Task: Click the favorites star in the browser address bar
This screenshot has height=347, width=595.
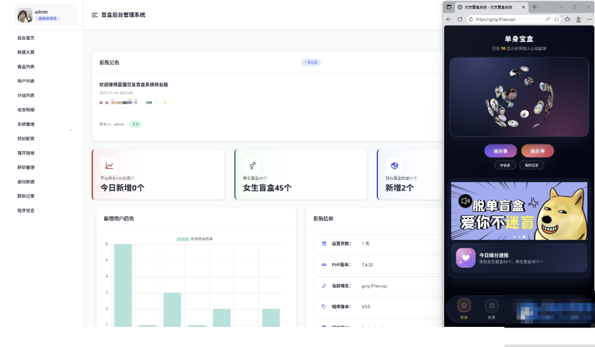Action: tap(556, 18)
